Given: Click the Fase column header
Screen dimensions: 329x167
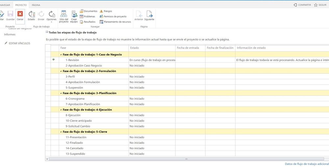Looking at the screenshot, I should [x=94, y=48].
